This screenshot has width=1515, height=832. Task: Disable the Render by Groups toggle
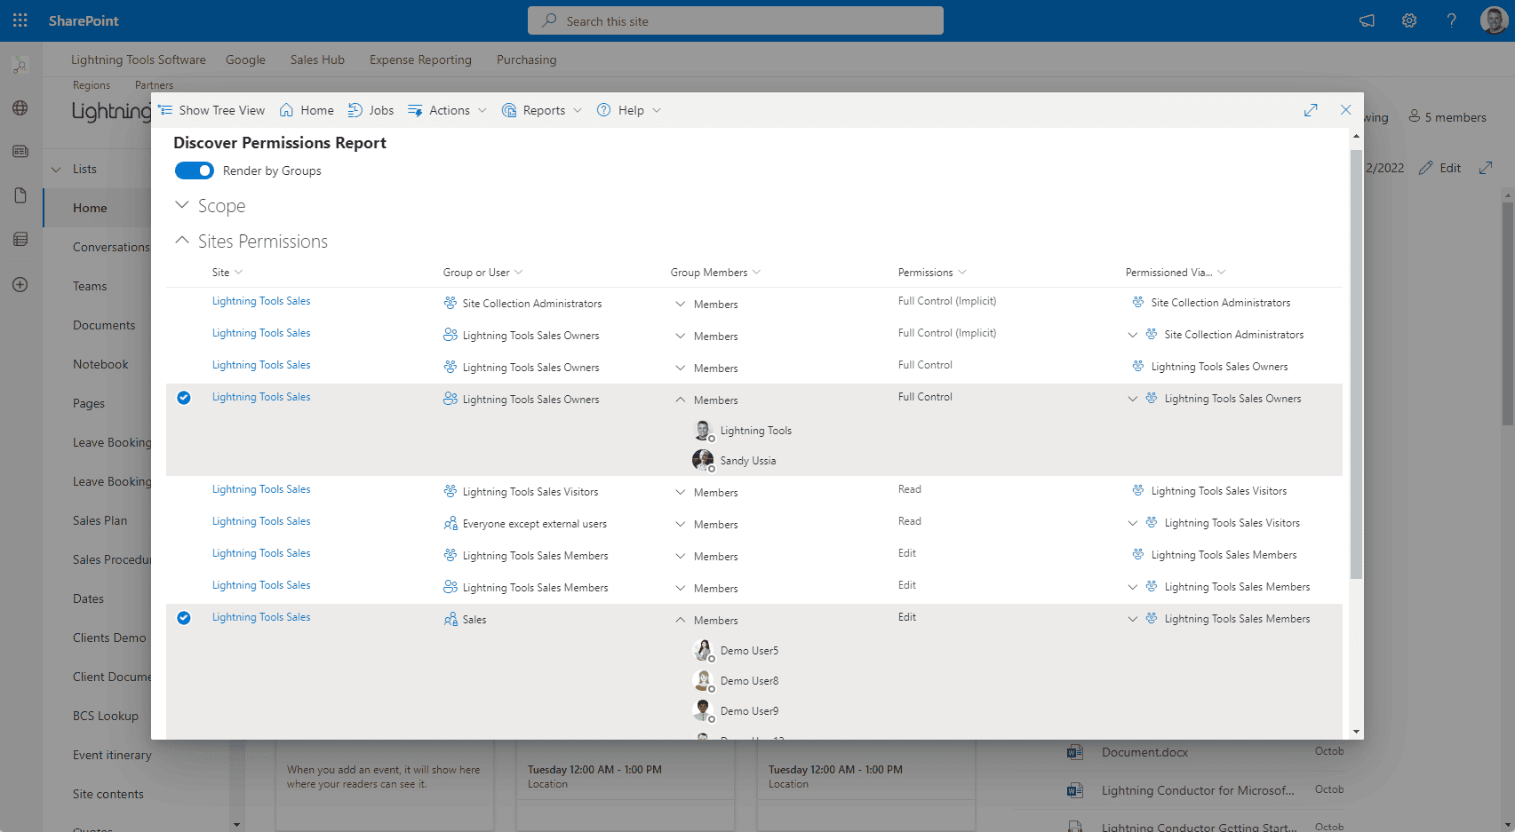click(195, 170)
